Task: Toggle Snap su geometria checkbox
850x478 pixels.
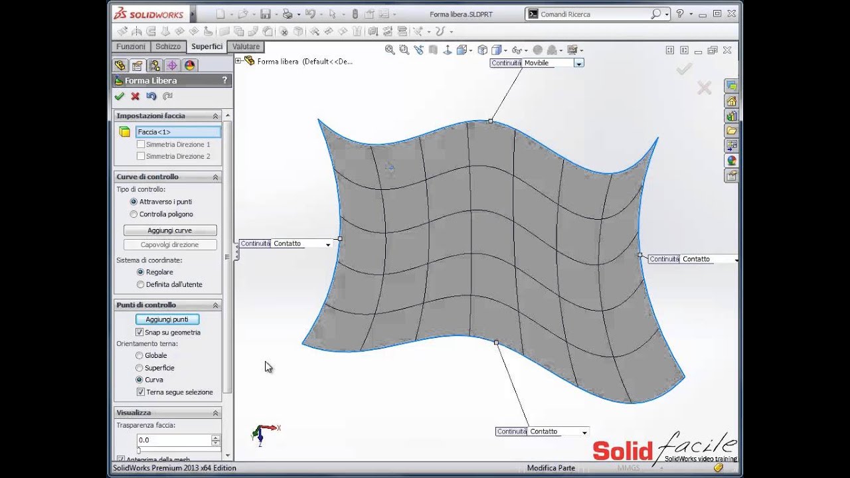Action: [139, 332]
